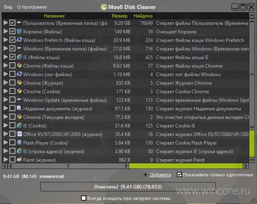Image resolution: width=257 pixels, height=204 pixels.
Task: Click the vertical scrollbar down arrow at bottom
Action: pos(252,160)
